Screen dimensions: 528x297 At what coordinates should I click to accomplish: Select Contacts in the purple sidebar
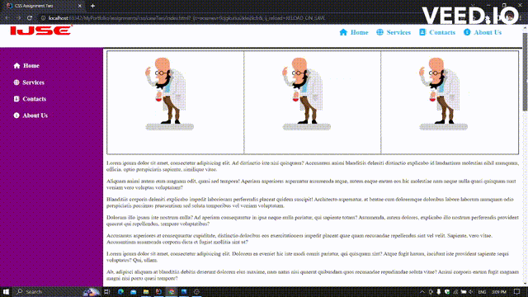point(35,99)
